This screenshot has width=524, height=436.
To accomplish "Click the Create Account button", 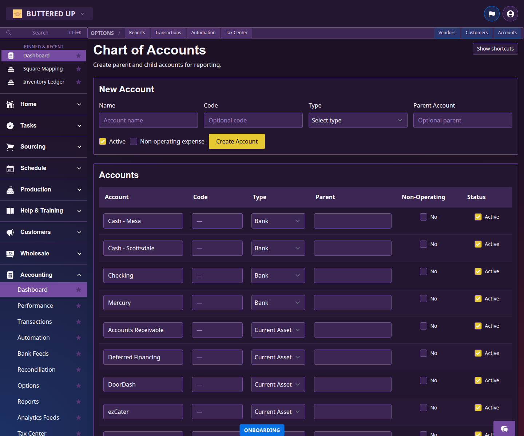I will click(237, 141).
